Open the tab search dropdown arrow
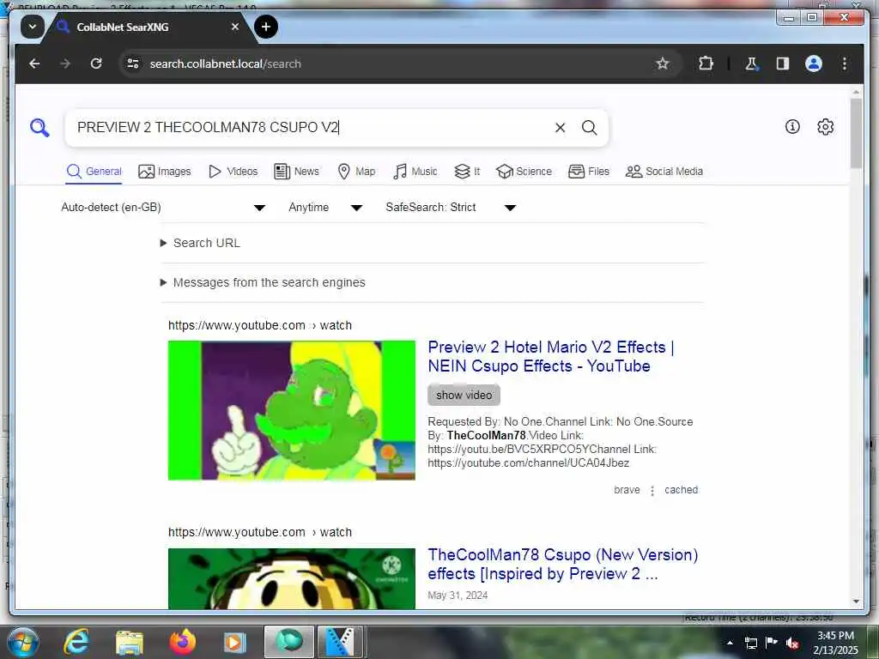 click(33, 27)
